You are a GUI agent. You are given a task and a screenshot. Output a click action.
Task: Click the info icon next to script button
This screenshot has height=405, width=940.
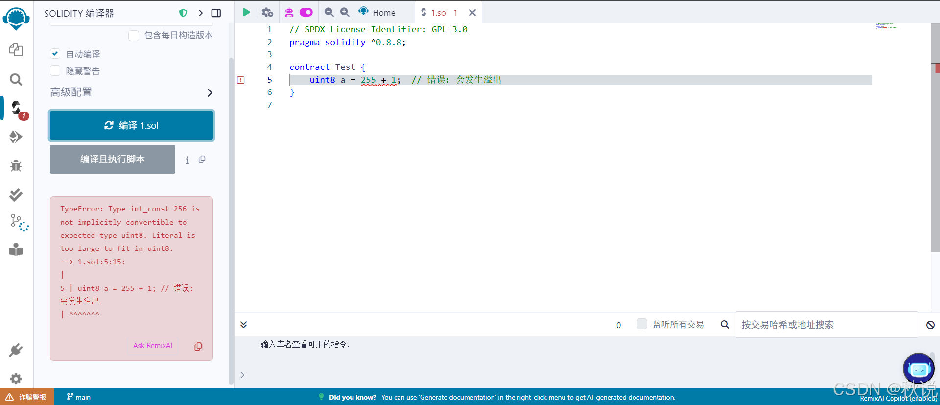(x=187, y=160)
